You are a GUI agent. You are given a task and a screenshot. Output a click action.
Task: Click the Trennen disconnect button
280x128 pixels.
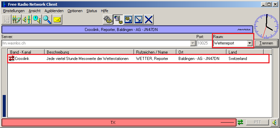(266, 43)
